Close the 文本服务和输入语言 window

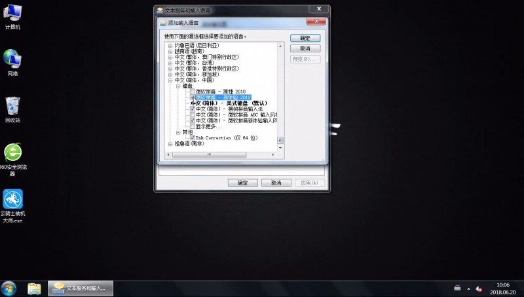point(319,9)
